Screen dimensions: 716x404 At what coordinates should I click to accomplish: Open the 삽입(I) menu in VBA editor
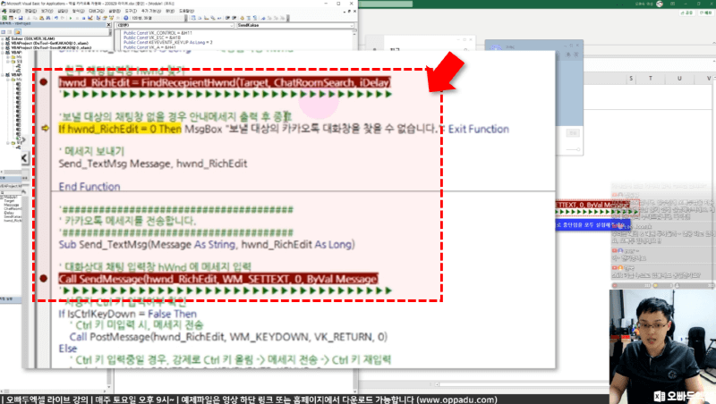point(63,11)
